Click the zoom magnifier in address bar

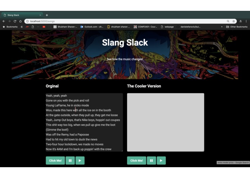point(228,21)
